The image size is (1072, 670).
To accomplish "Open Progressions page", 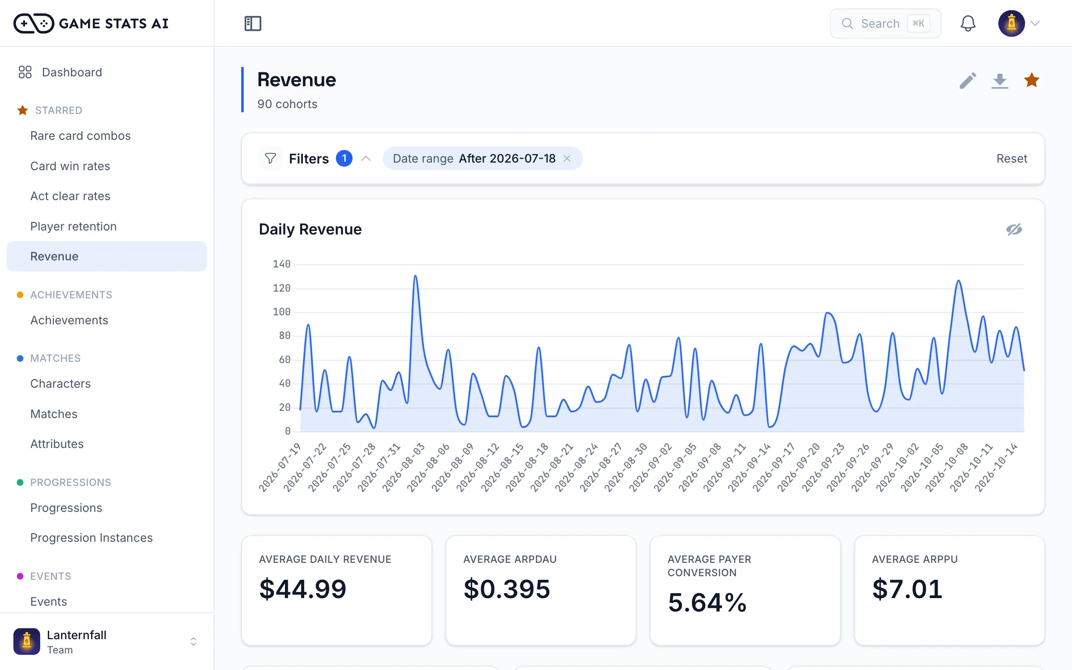I will tap(107, 508).
